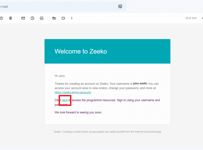Delete this email with the trash icon

coord(11,18)
